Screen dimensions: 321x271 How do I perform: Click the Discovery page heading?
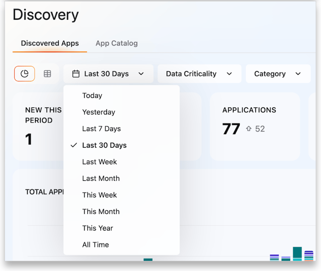point(46,15)
